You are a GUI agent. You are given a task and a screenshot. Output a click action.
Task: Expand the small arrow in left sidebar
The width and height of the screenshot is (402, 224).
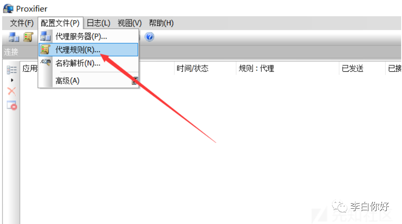tap(12, 80)
